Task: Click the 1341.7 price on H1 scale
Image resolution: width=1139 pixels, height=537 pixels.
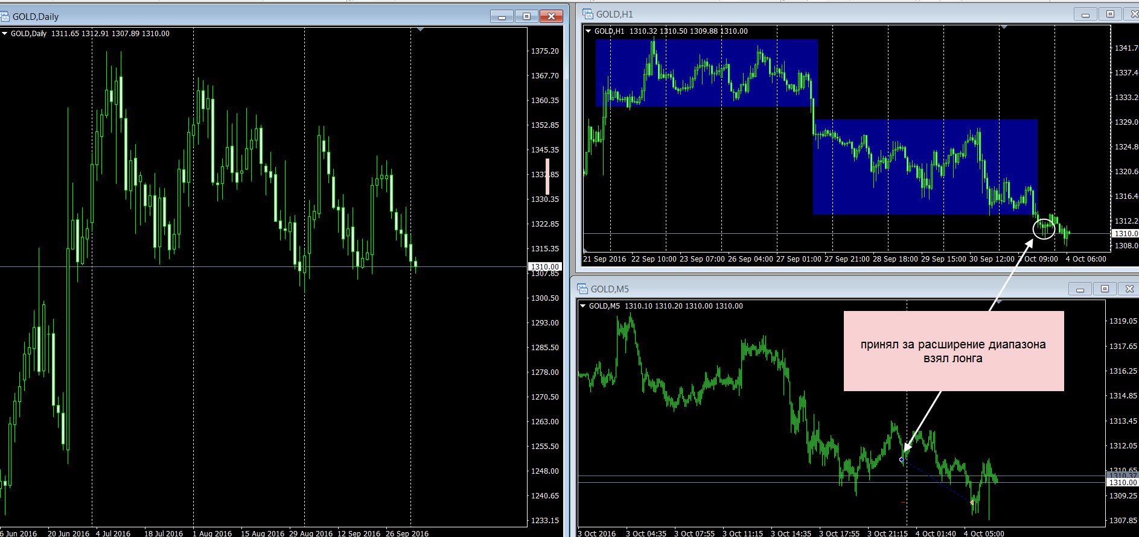Action: tap(1126, 48)
